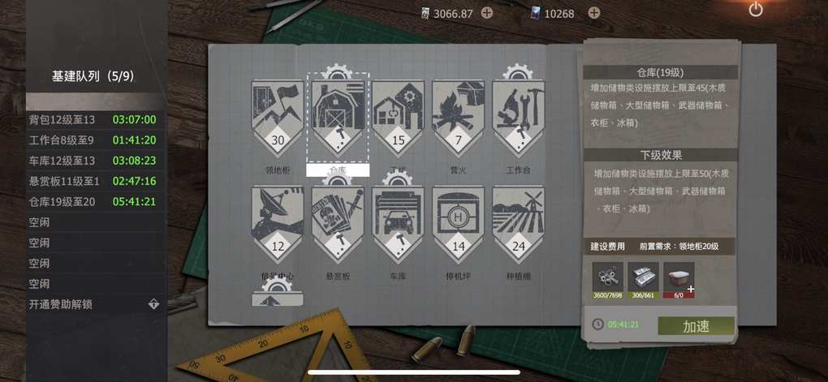The width and height of the screenshot is (828, 382).
Task: Click the 加速 speed-up button
Action: click(696, 326)
